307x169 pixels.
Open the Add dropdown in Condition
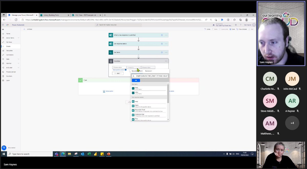tap(118, 73)
